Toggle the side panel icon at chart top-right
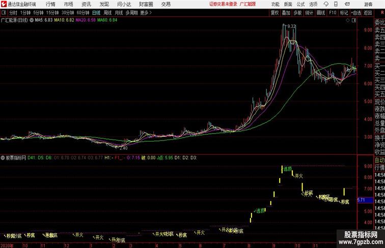Screen dimensions: 385x248 (x=354, y=20)
